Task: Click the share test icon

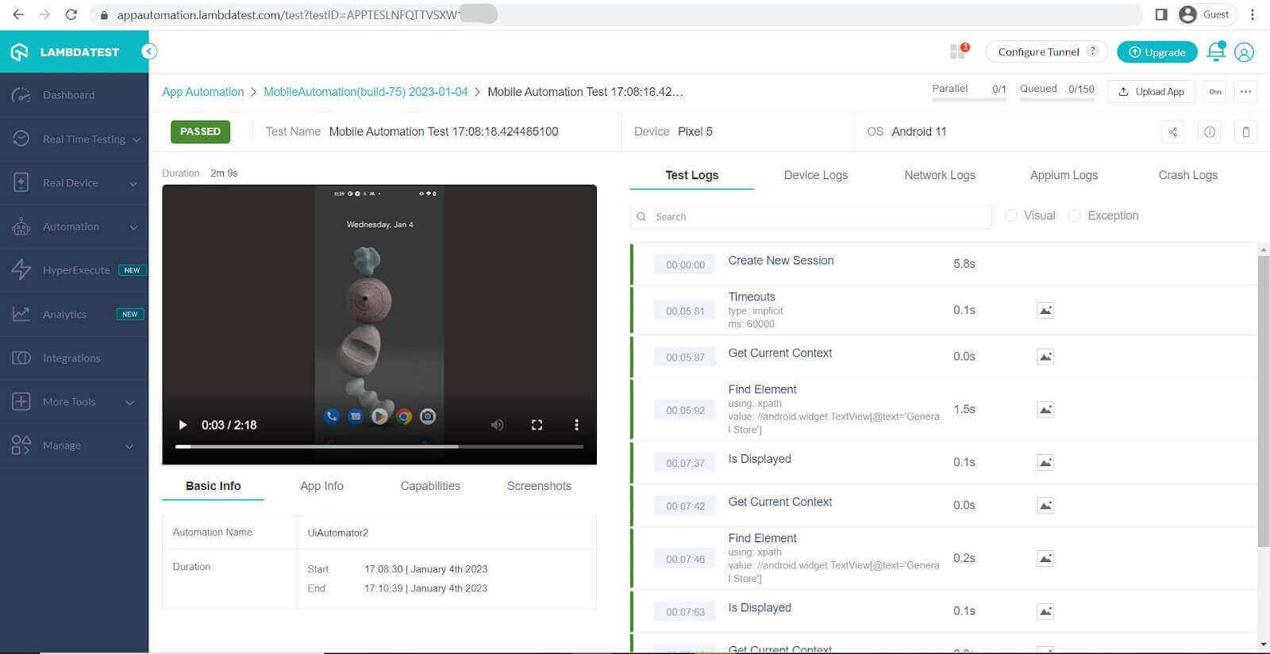Action: point(1172,132)
